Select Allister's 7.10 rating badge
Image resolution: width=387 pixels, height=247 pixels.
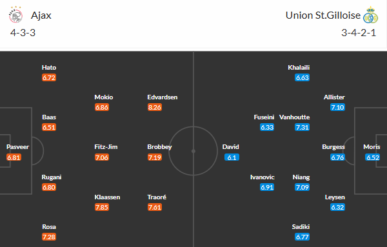(x=337, y=107)
